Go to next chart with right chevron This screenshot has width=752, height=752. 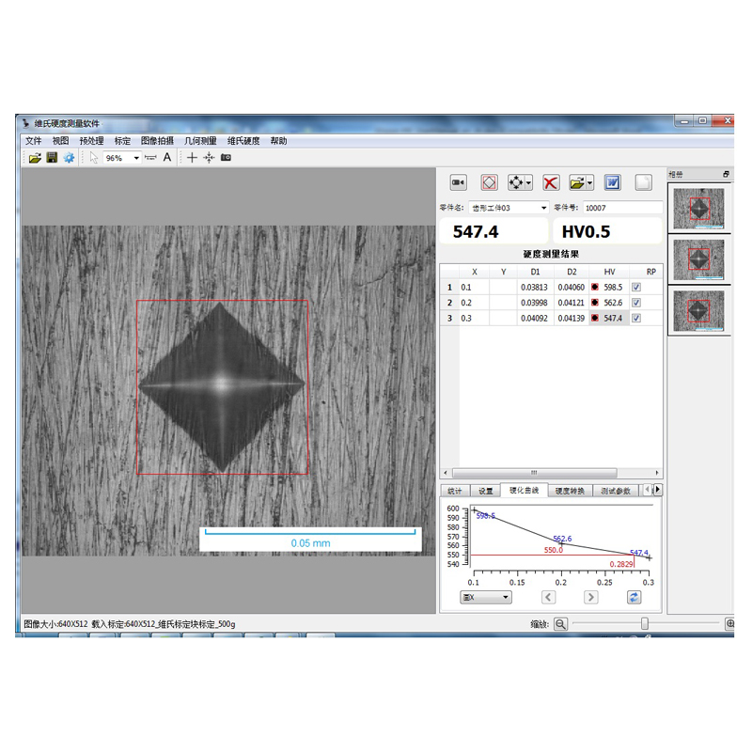pyautogui.click(x=591, y=597)
